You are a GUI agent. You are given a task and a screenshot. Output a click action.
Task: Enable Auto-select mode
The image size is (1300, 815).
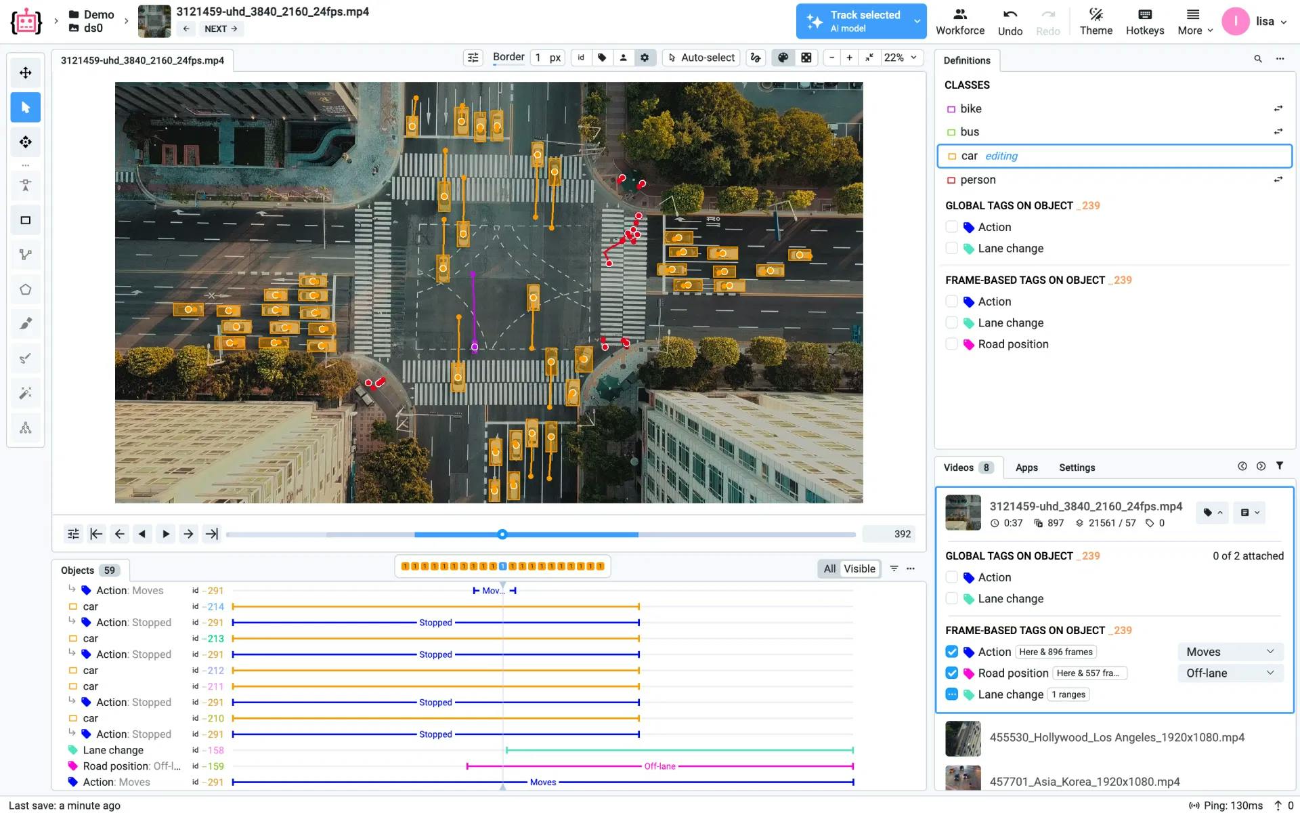click(701, 58)
